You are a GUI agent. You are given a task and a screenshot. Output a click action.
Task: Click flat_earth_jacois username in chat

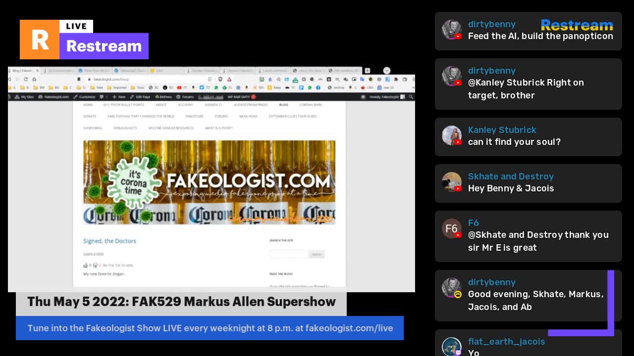point(506,342)
